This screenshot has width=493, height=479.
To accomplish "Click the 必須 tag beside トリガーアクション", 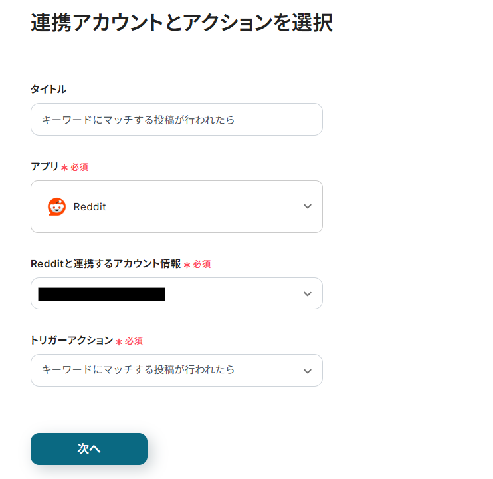I will [x=134, y=341].
